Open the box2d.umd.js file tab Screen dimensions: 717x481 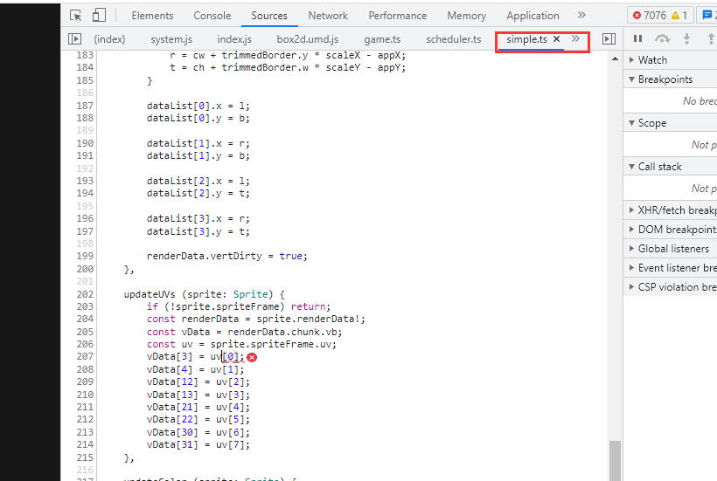pos(307,39)
